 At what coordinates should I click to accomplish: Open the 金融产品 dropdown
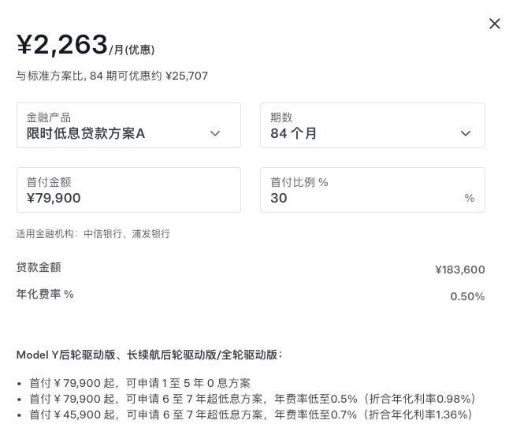[118, 125]
